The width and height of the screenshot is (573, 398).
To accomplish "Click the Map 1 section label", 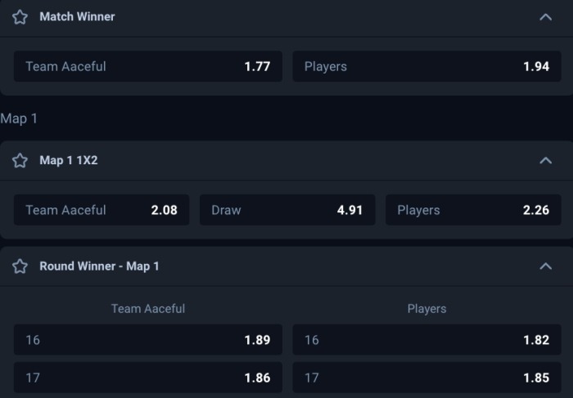I will [x=19, y=119].
